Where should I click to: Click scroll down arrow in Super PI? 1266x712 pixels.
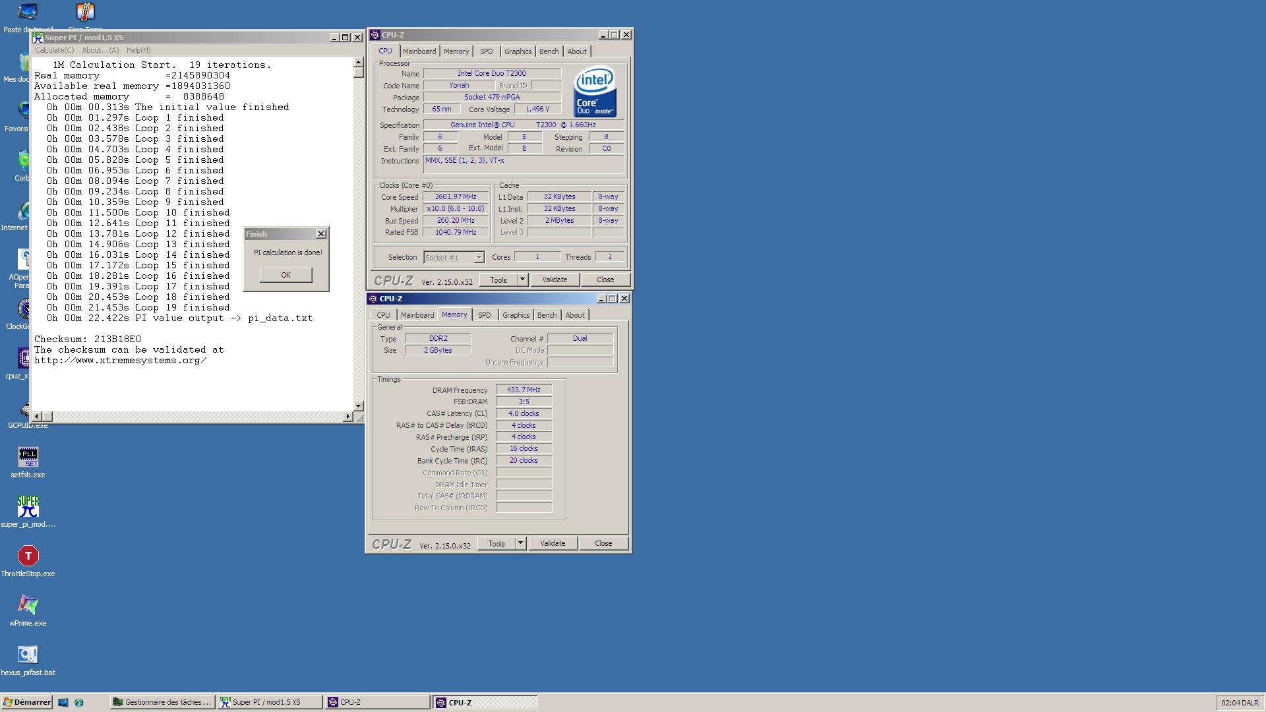point(359,406)
